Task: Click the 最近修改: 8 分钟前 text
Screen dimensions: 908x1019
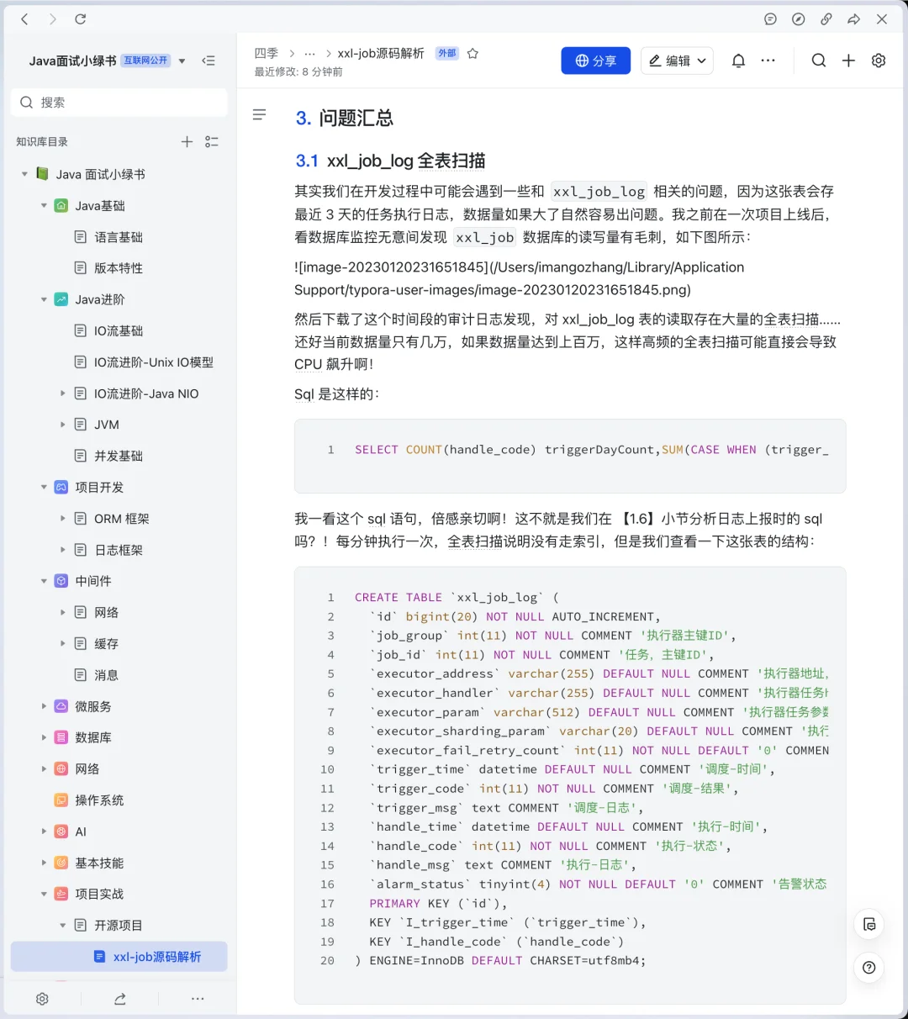Action: tap(298, 72)
